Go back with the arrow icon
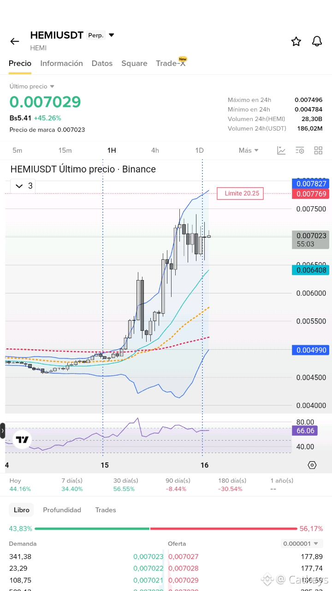Screen dimensions: 332x591 click(x=15, y=42)
